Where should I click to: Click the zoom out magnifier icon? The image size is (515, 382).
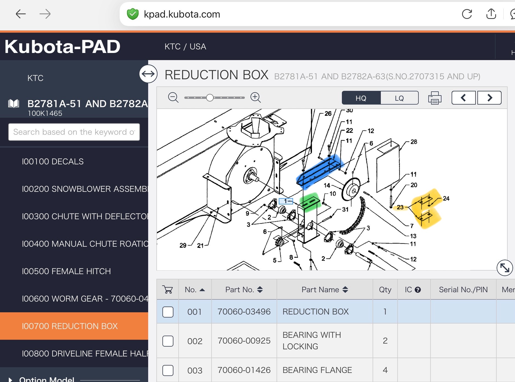tap(173, 97)
